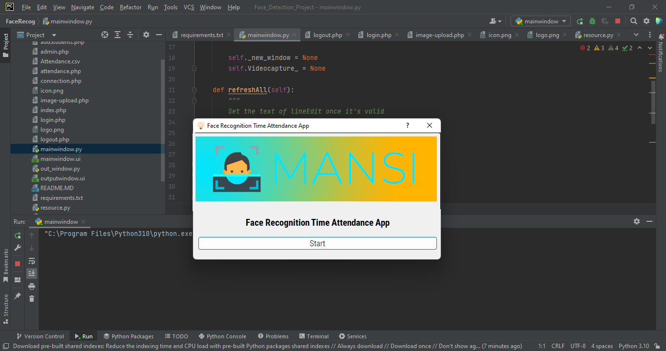Stop the process with the top toolbar stop icon

(x=618, y=21)
